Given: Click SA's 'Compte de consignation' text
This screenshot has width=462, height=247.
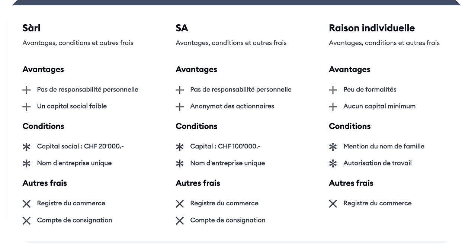Looking at the screenshot, I should (x=228, y=220).
